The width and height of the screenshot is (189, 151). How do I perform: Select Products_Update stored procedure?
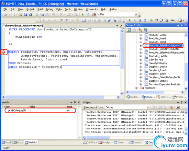158,56
